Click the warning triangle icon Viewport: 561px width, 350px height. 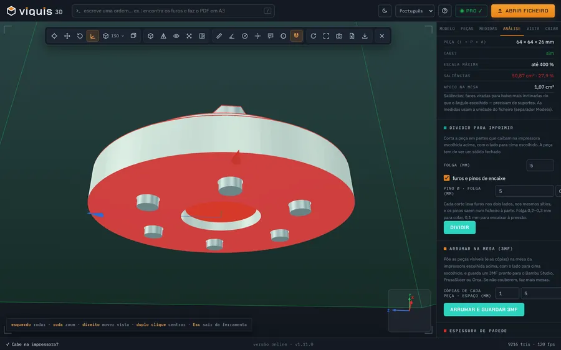(x=163, y=35)
